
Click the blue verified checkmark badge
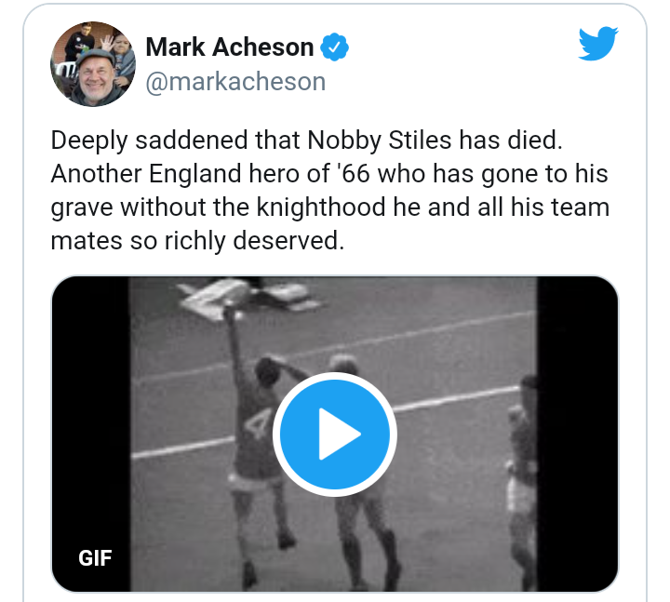(x=335, y=47)
